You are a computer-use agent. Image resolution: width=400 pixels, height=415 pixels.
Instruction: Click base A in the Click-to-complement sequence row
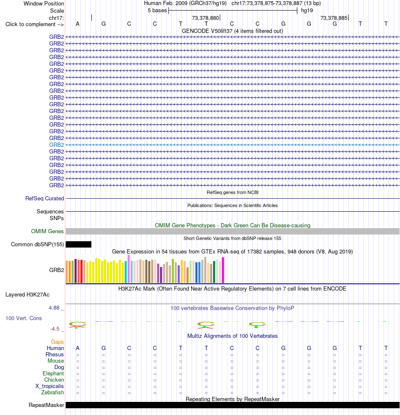click(x=77, y=24)
